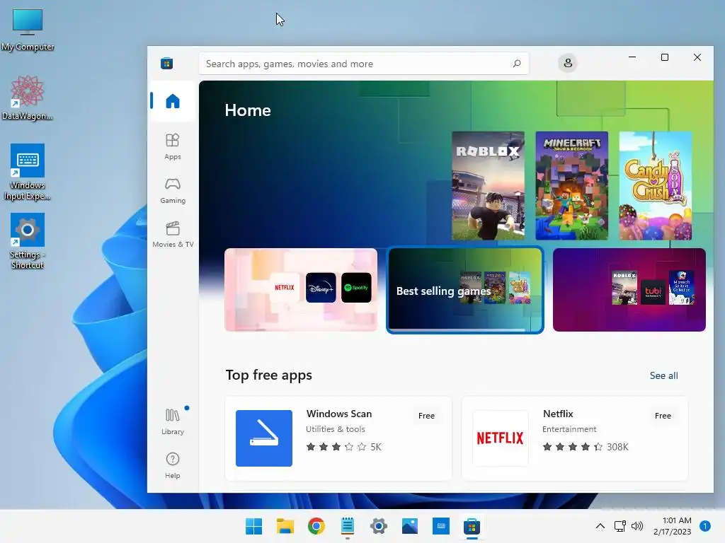Click Microsoft Store taskbar icon
The height and width of the screenshot is (543, 725).
[x=472, y=526]
